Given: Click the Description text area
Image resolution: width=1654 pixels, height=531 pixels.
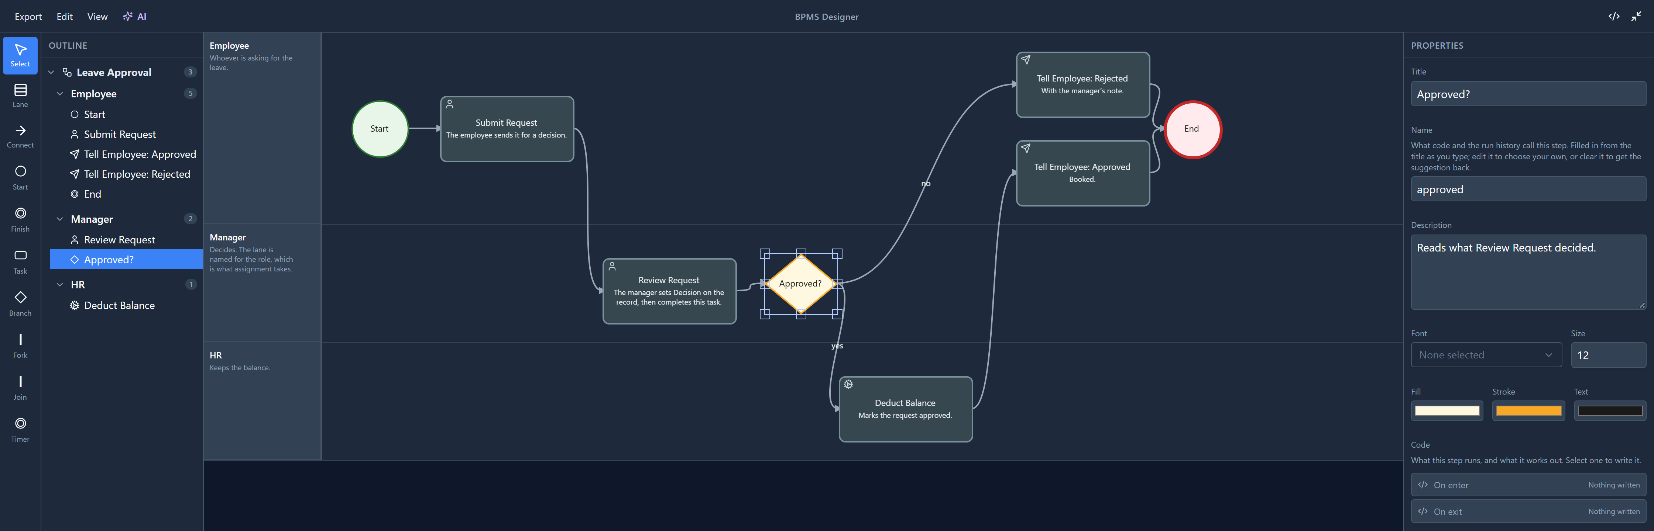Looking at the screenshot, I should point(1528,272).
